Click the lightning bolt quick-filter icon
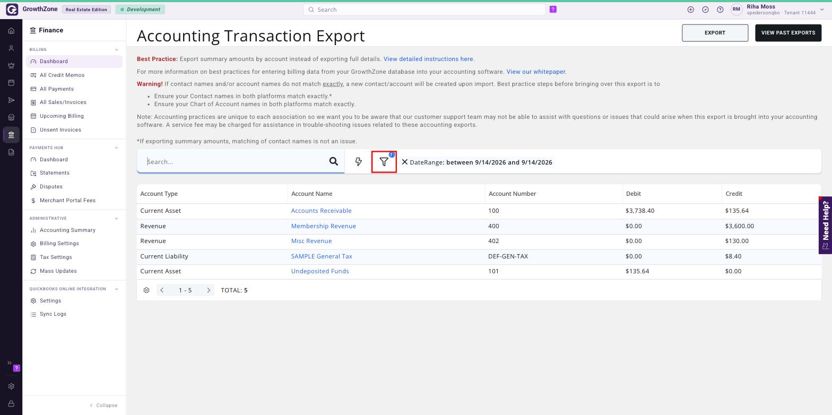This screenshot has width=832, height=415. pyautogui.click(x=358, y=162)
